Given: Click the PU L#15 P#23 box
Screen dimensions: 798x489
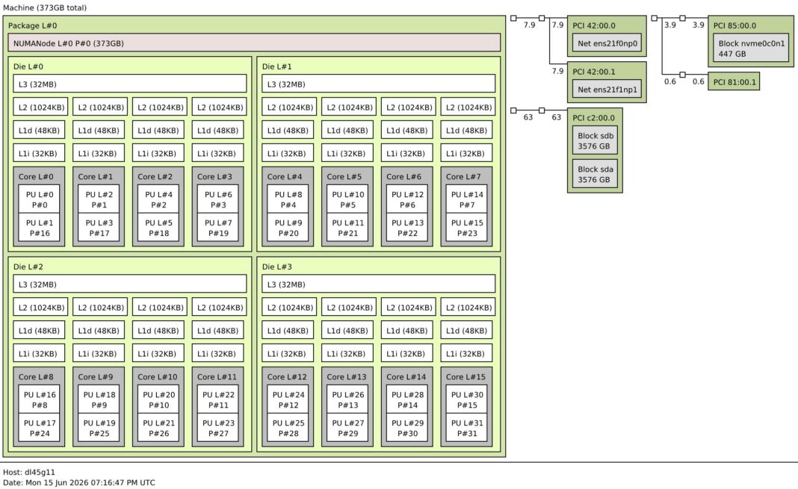Looking at the screenshot, I should pyautogui.click(x=467, y=227).
